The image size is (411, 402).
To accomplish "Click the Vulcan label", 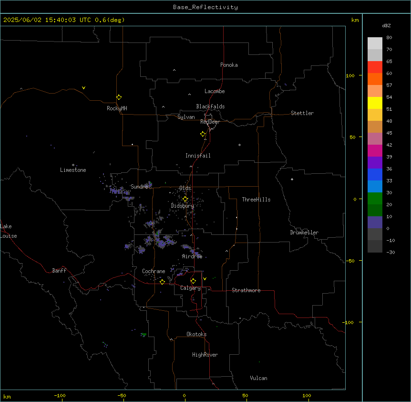I will point(258,378).
